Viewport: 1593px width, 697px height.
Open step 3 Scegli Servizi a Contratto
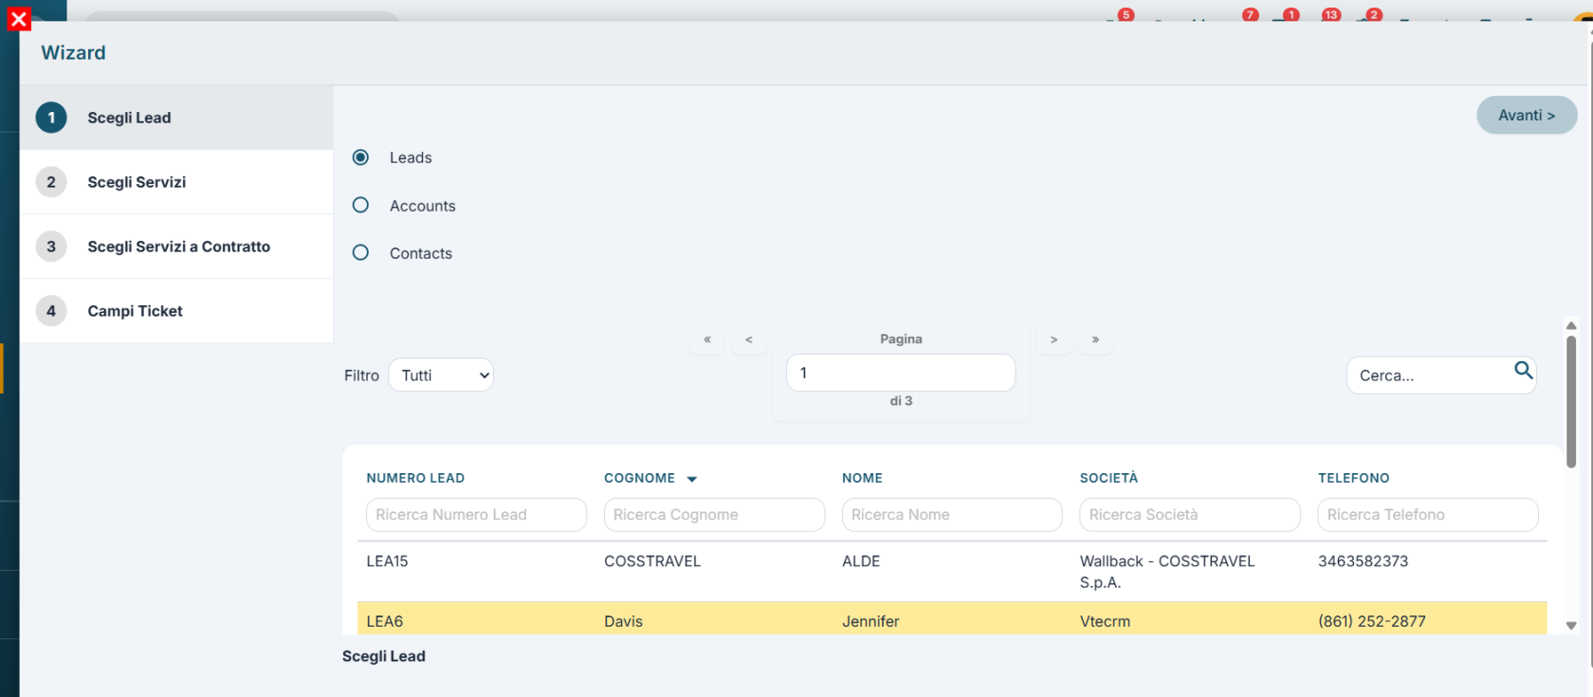click(x=176, y=247)
